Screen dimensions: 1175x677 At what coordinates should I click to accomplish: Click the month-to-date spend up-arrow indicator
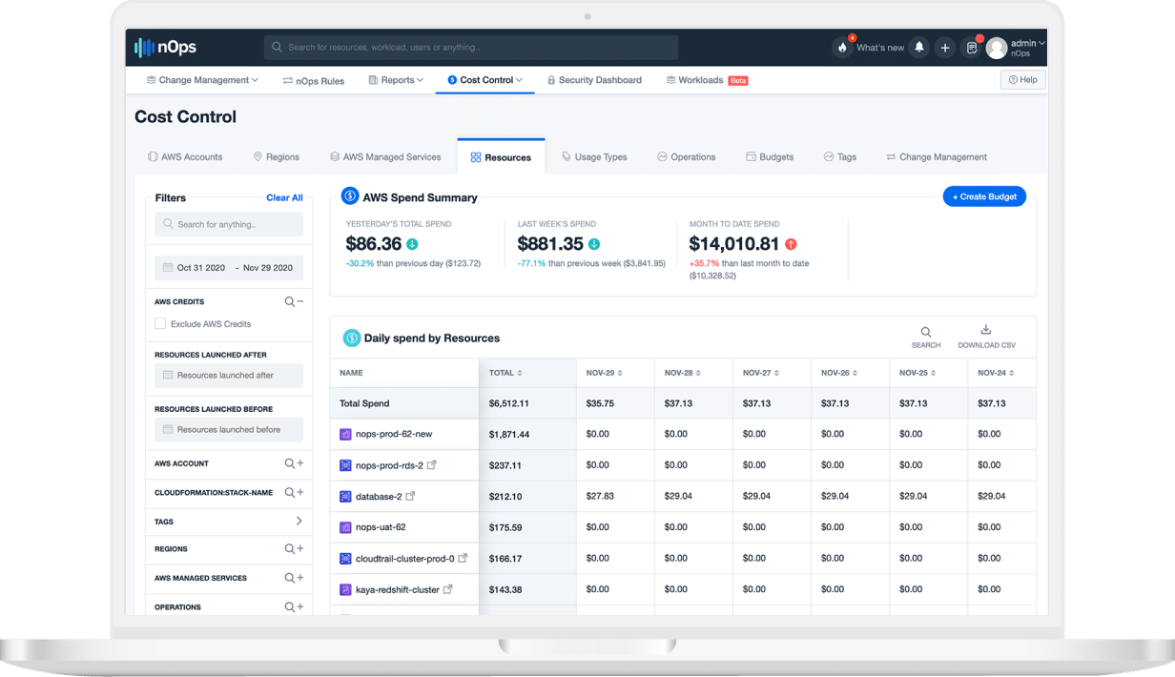click(791, 244)
